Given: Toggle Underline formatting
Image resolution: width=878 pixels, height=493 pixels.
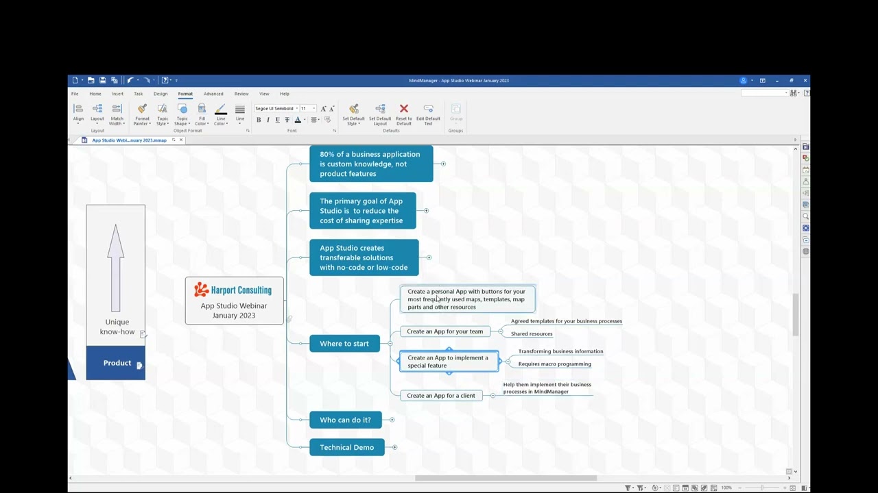Looking at the screenshot, I should tap(277, 120).
